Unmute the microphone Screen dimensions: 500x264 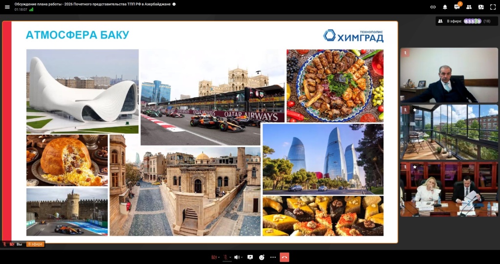click(225, 257)
